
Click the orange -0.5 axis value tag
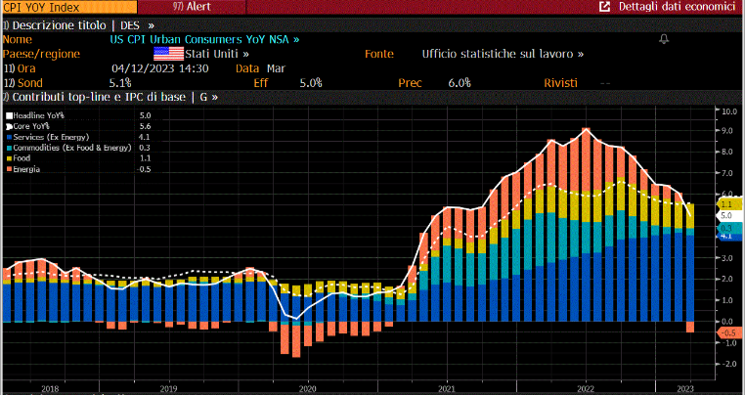tap(728, 332)
